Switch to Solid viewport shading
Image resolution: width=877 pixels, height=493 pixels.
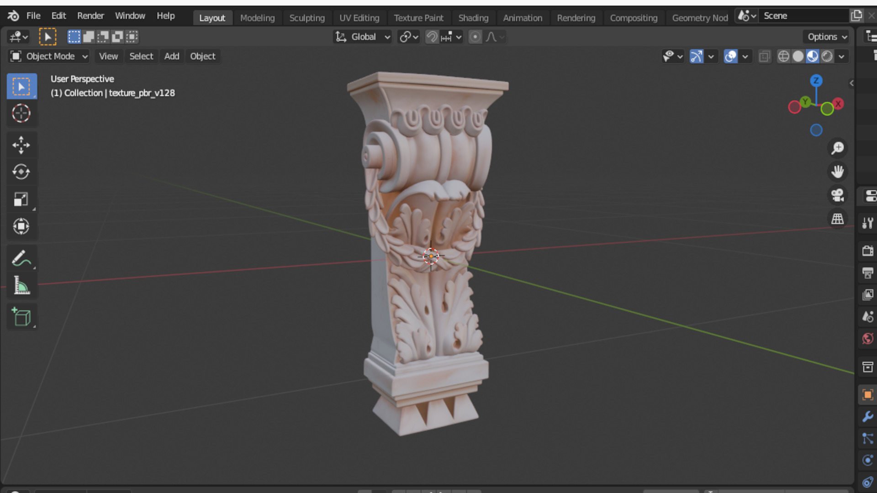coord(798,56)
